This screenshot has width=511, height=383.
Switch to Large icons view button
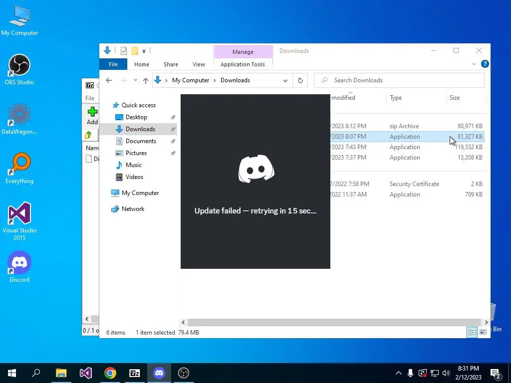pyautogui.click(x=483, y=332)
